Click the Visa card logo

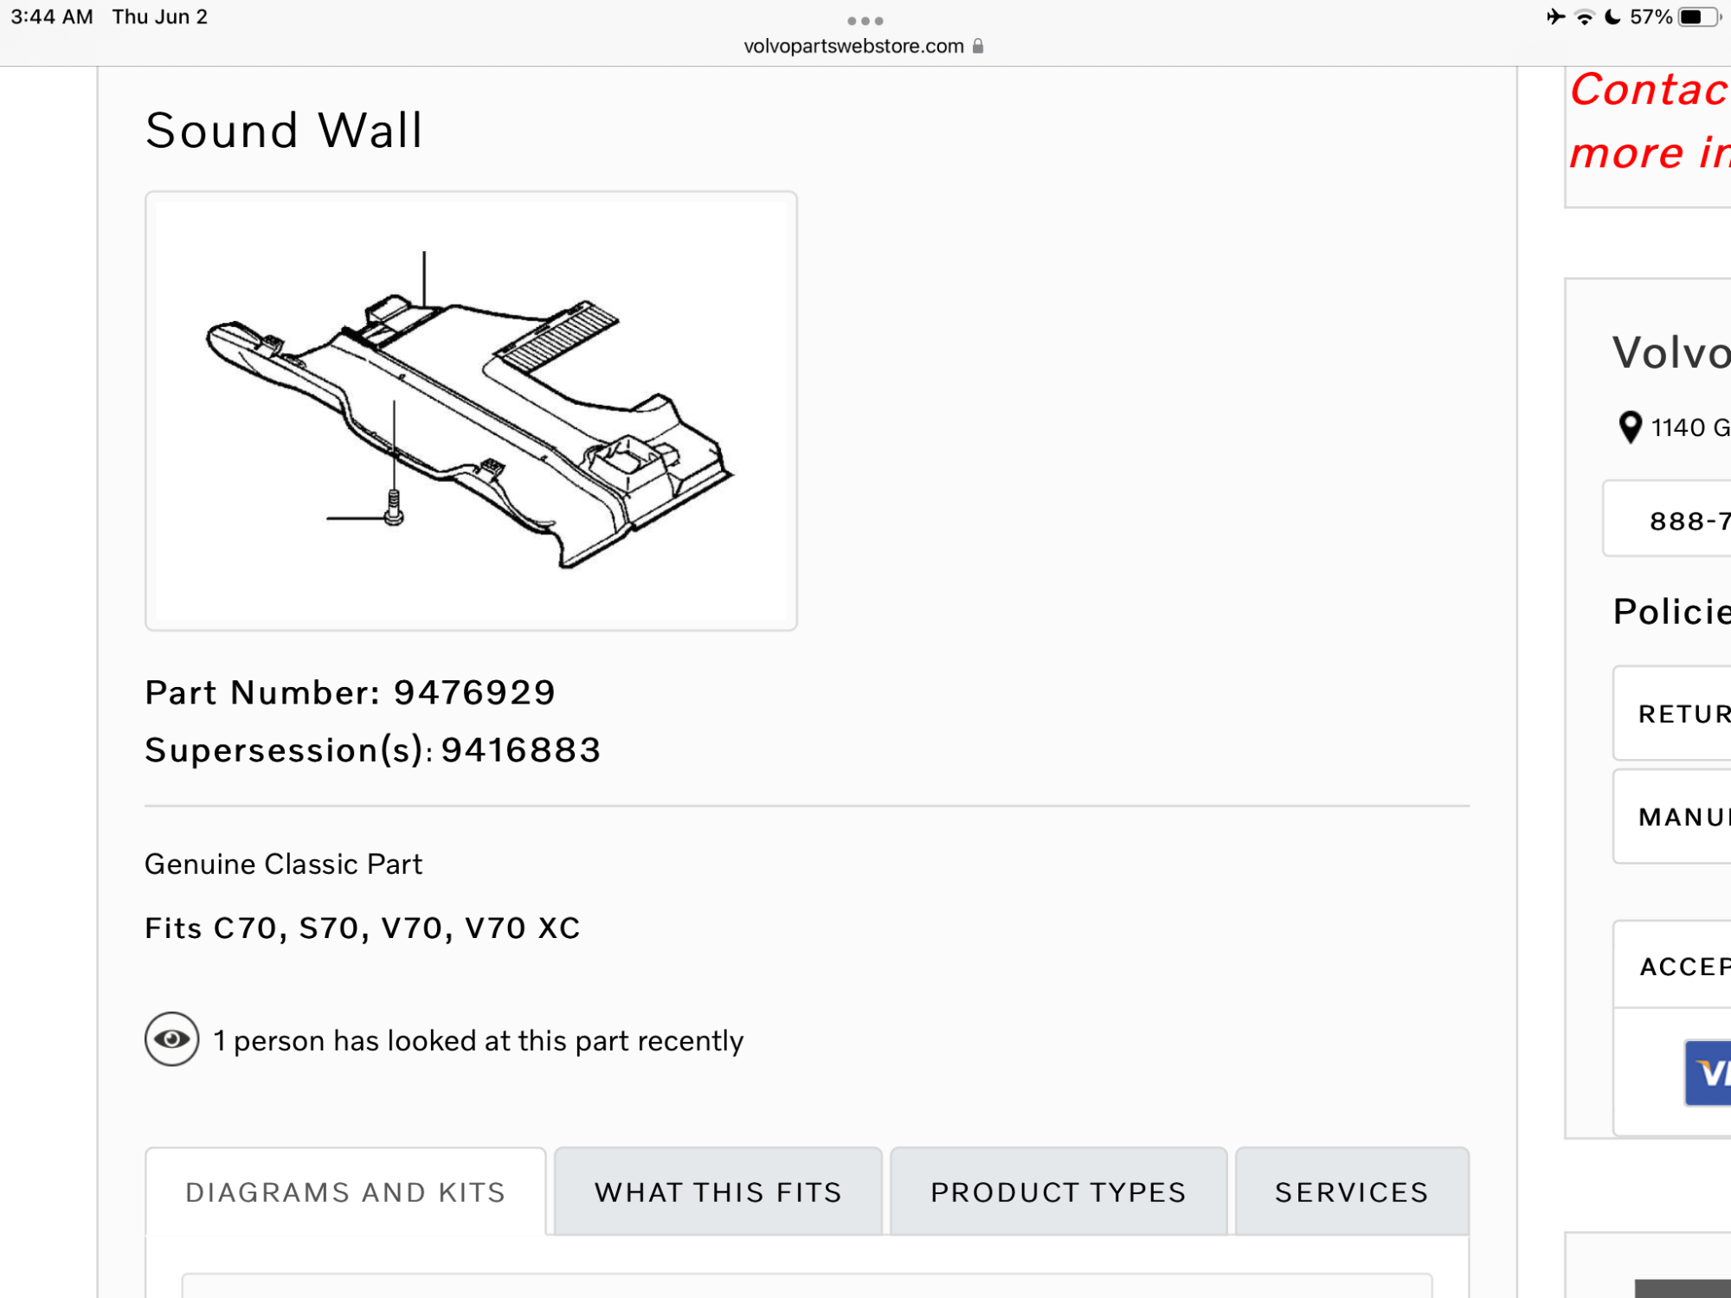coord(1709,1073)
